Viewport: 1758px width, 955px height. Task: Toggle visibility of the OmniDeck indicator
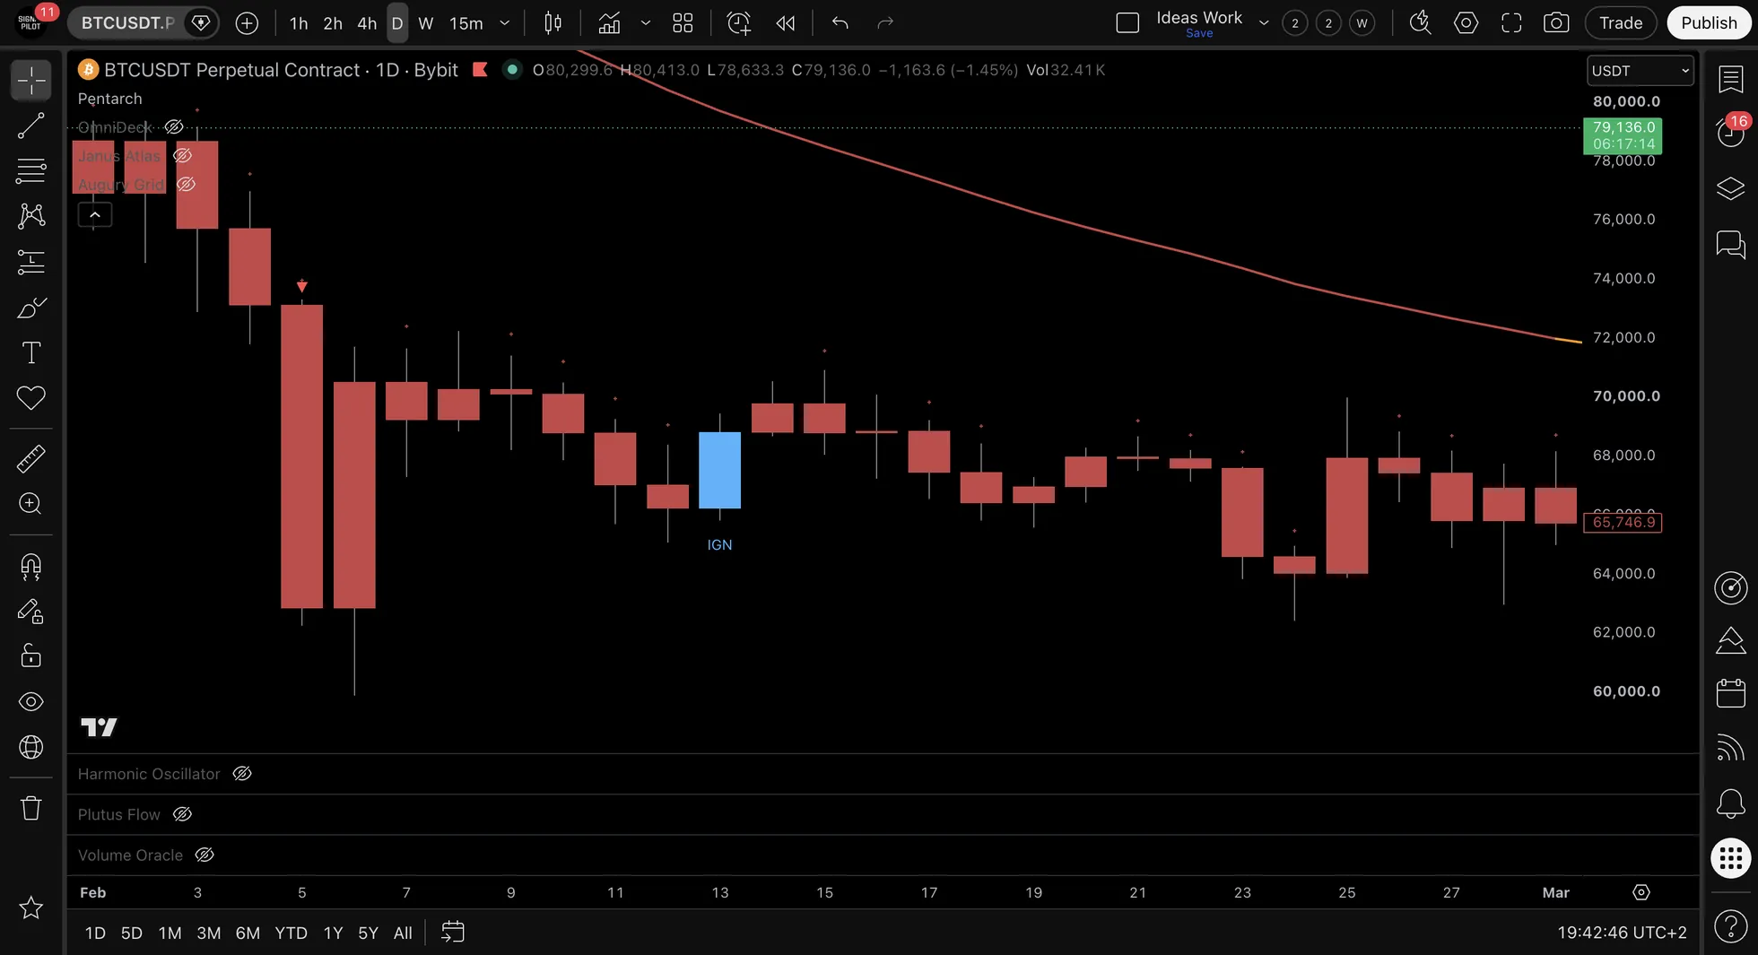[174, 127]
